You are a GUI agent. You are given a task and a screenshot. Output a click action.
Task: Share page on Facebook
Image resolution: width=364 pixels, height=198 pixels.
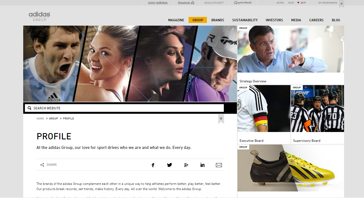(x=153, y=165)
